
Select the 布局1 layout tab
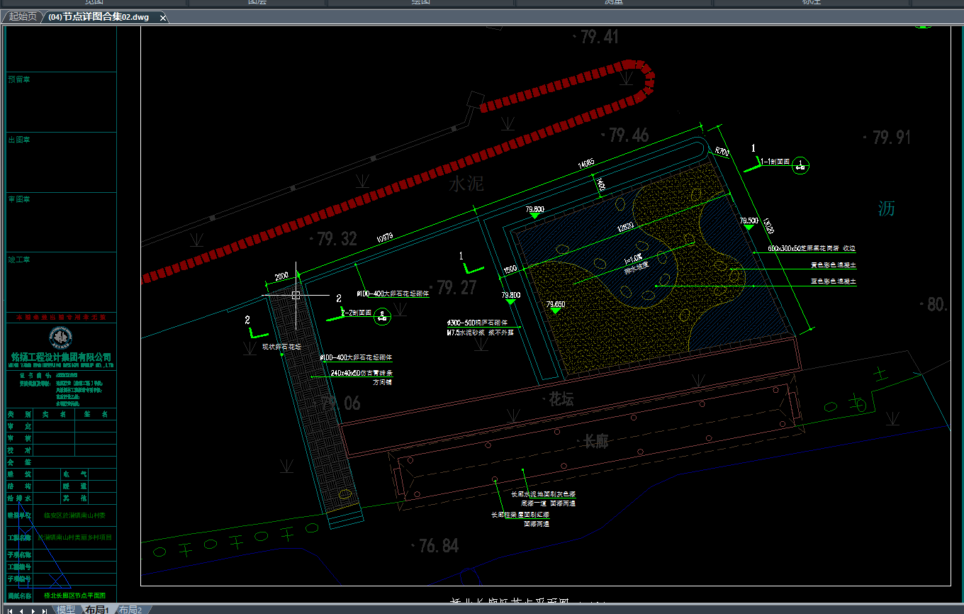click(97, 610)
